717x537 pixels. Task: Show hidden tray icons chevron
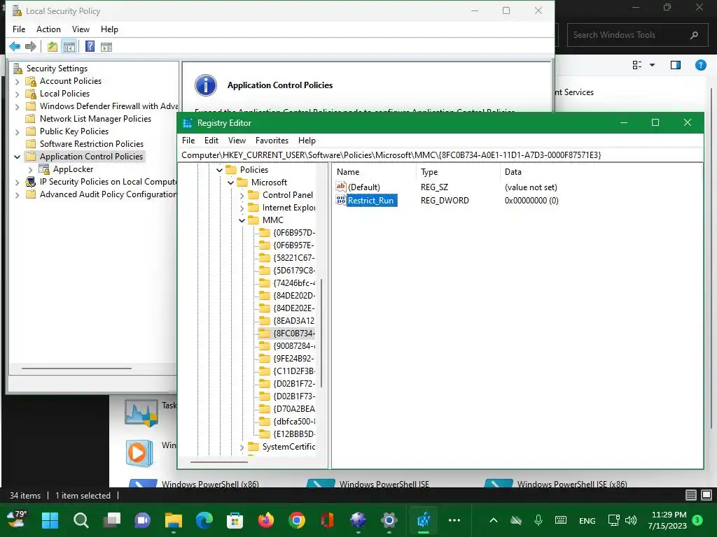pyautogui.click(x=494, y=520)
